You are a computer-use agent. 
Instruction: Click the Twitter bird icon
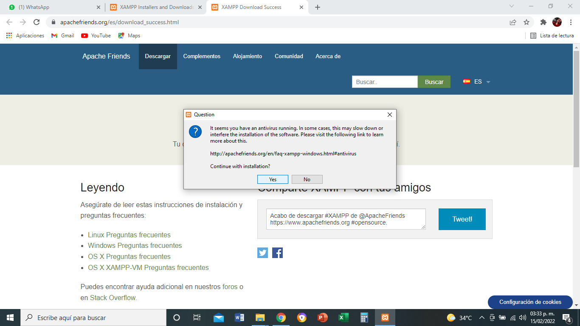262,253
